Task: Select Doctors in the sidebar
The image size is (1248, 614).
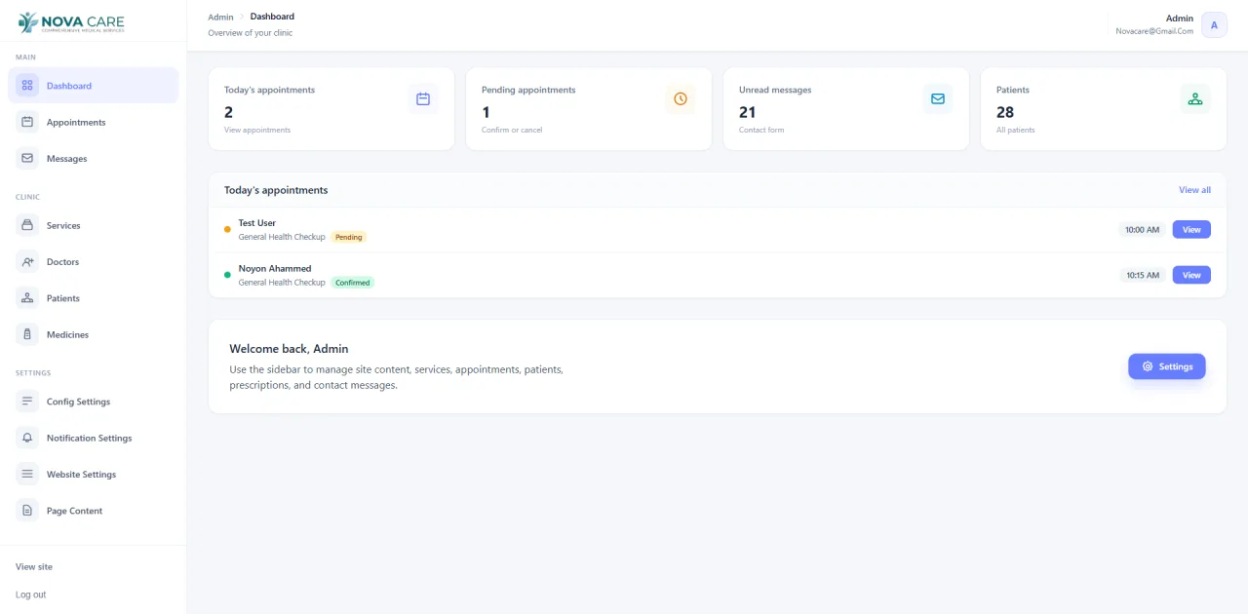Action: point(62,262)
